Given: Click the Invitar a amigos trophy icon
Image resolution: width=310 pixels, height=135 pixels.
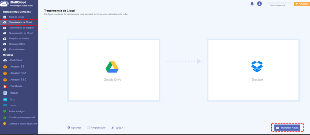Looking at the screenshot, I should (x=5, y=111).
